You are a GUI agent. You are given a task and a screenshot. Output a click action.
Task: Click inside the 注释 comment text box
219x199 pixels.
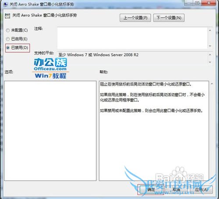132,38
